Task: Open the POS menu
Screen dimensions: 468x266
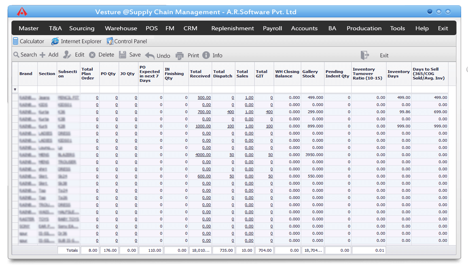Action: (152, 28)
